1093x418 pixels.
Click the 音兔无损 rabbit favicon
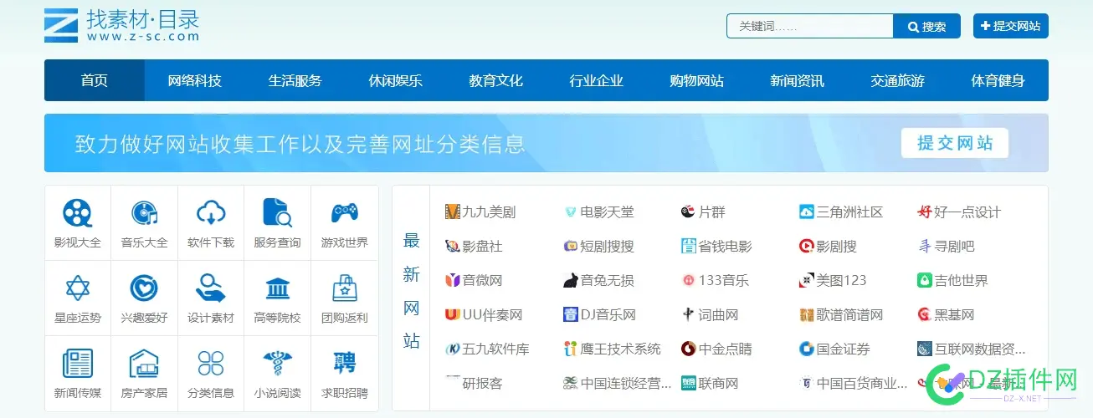coord(571,281)
